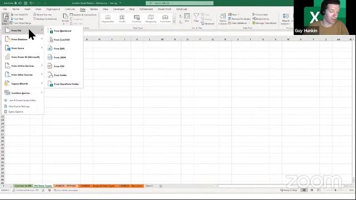The height and width of the screenshot is (200, 356).
Task: Click the Undo icon in title bar
Action: pos(31,3)
